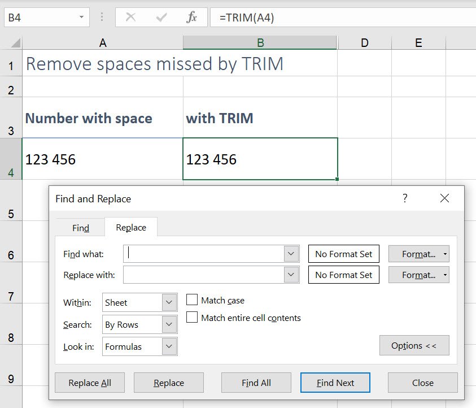Viewport: 476px width, 408px height.
Task: Click the Cancel X formula bar icon
Action: pos(131,18)
